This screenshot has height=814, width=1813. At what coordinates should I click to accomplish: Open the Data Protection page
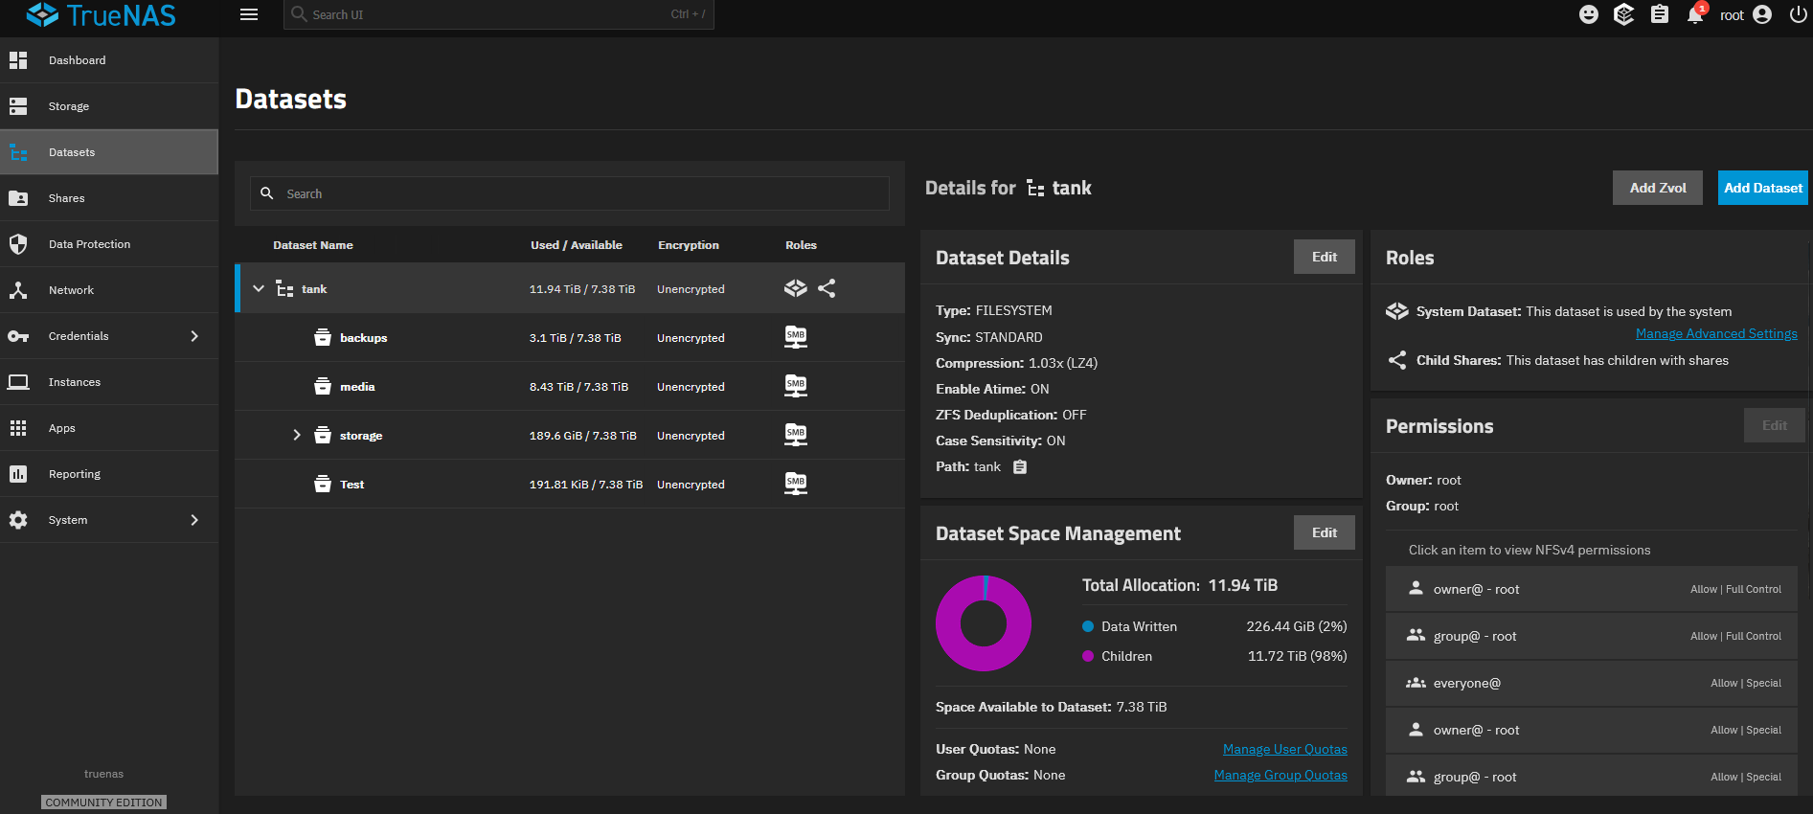(89, 244)
